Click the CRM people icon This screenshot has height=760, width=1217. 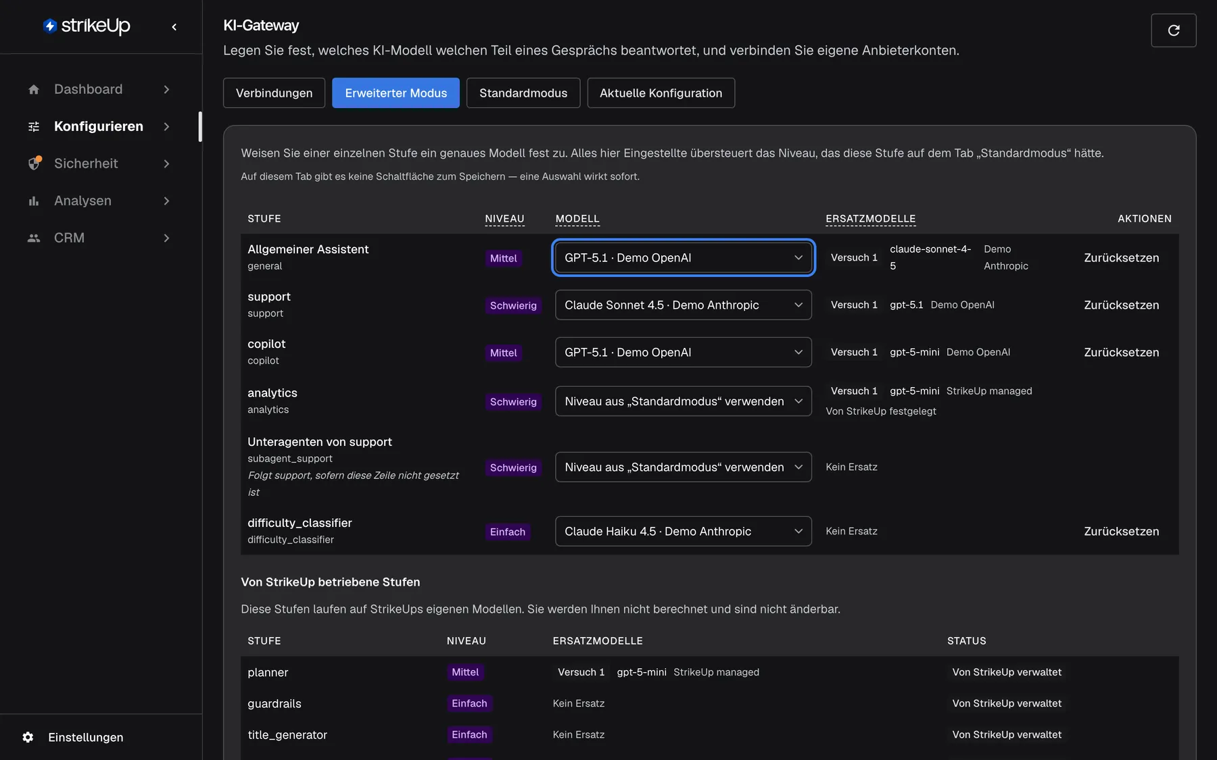(34, 238)
